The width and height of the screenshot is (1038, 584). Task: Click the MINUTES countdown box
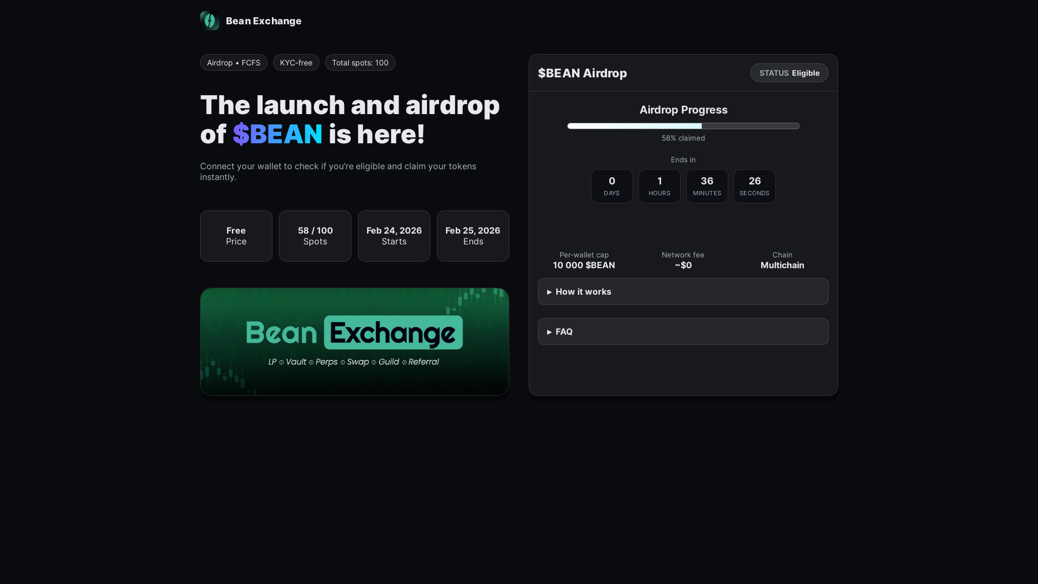click(707, 187)
